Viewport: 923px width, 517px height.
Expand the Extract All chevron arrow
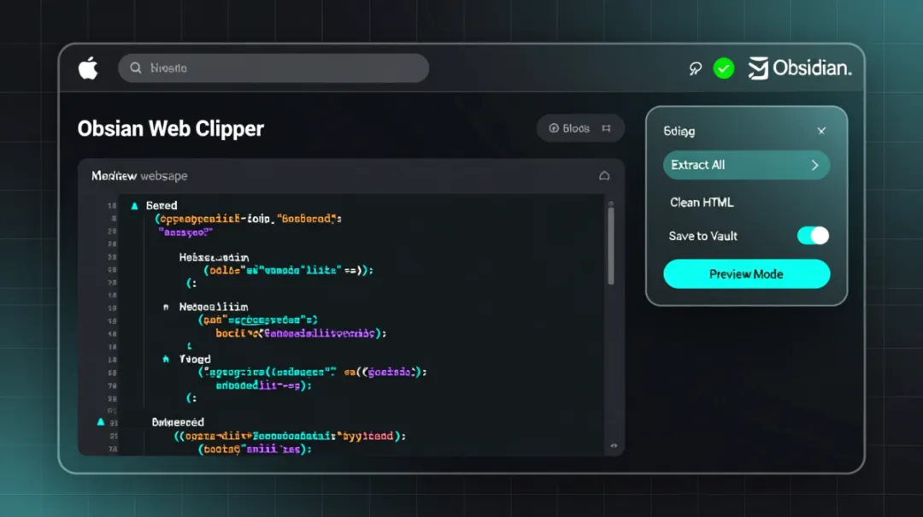(x=814, y=166)
